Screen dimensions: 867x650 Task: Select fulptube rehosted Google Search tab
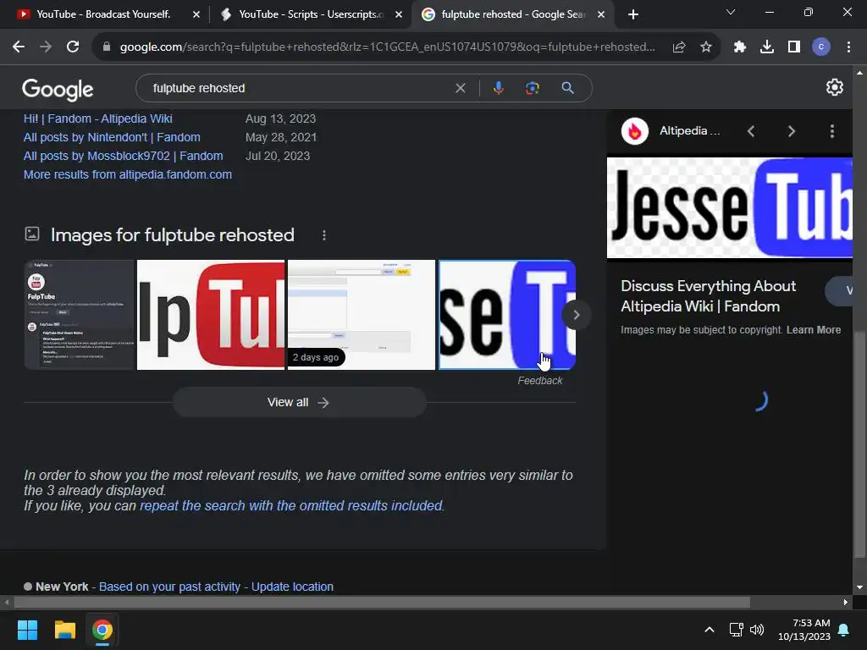pos(512,14)
